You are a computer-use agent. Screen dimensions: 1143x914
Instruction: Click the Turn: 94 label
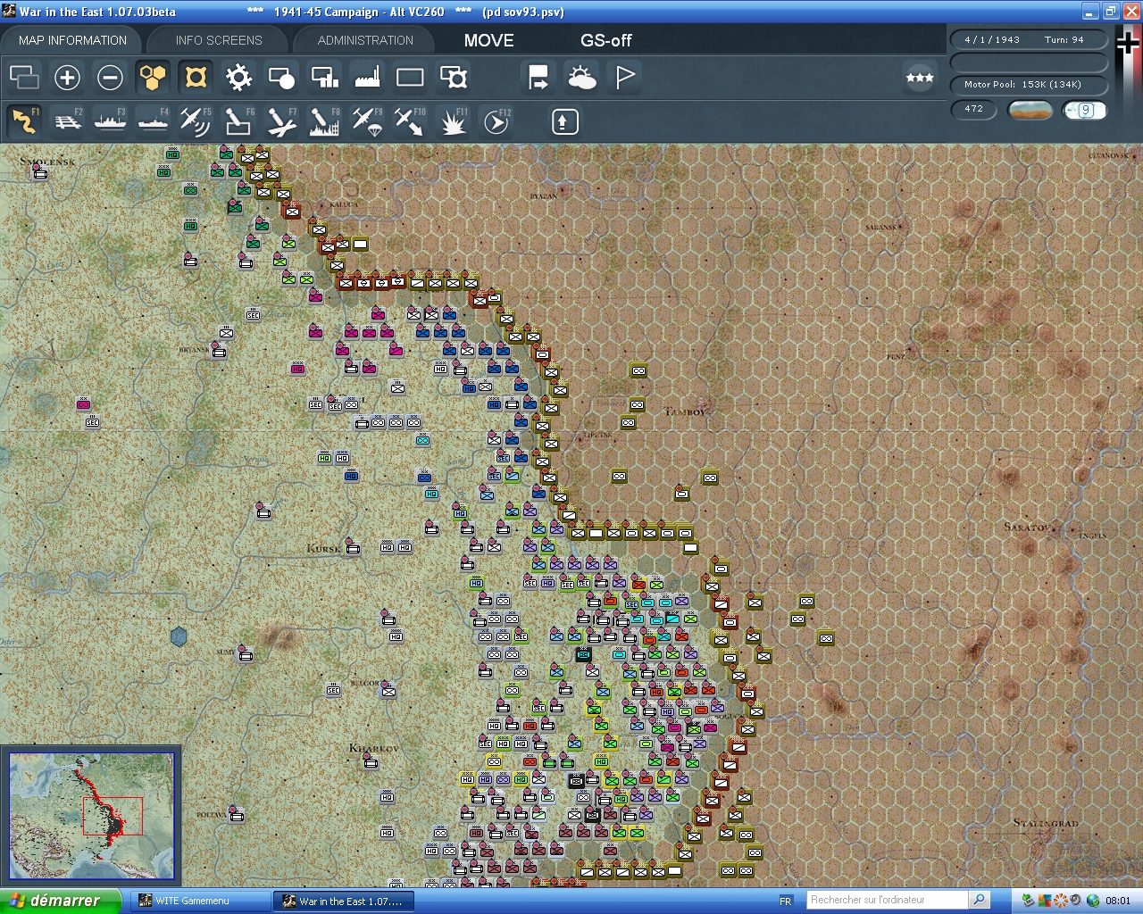click(x=1064, y=39)
